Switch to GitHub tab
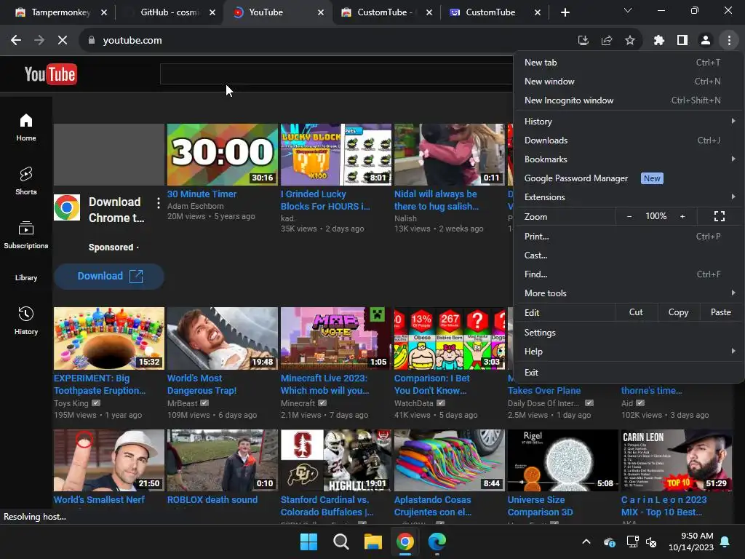745x559 pixels. click(170, 12)
